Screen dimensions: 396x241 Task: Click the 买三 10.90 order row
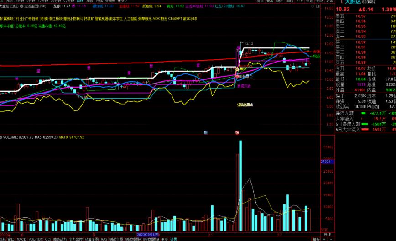coord(366,52)
